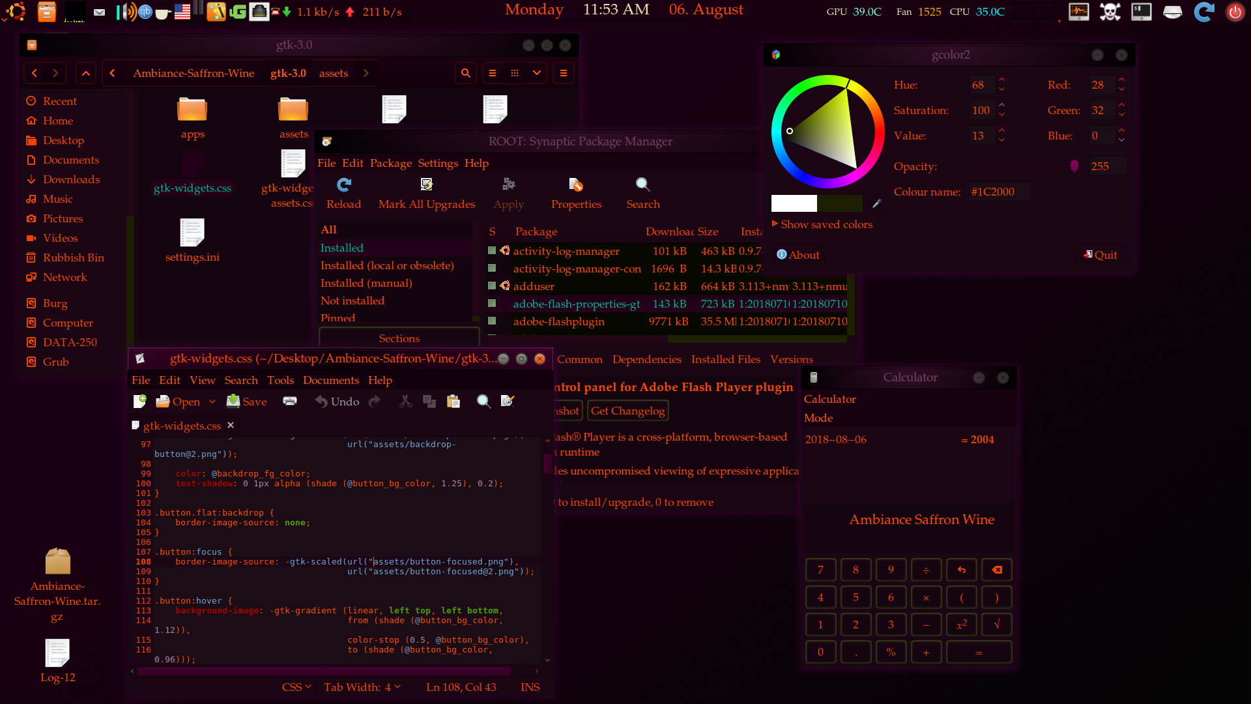Undo the last edit in the text editor
The width and height of the screenshot is (1251, 704).
pyautogui.click(x=337, y=402)
